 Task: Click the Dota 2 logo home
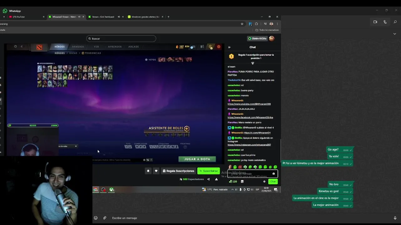click(x=39, y=47)
